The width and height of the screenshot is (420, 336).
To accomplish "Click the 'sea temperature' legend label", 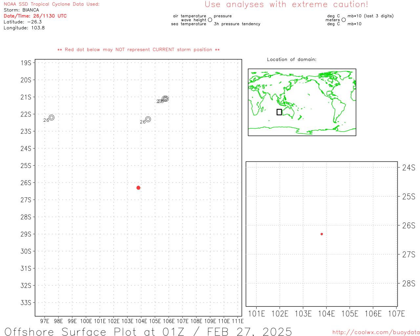I will [189, 24].
